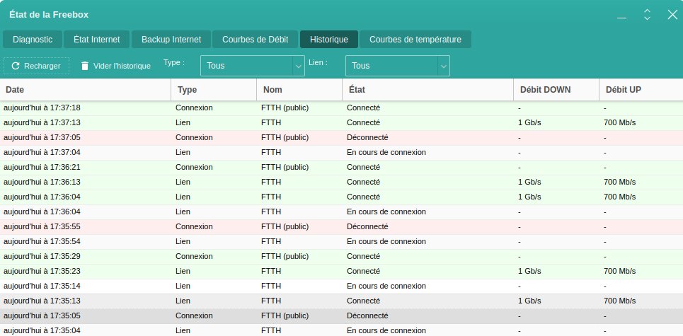Select the row dated aujourd'hui à 17:37:13
The width and height of the screenshot is (683, 336).
pyautogui.click(x=341, y=123)
